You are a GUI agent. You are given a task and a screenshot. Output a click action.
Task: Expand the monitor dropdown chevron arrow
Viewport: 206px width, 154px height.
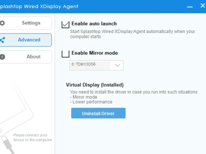tap(117, 65)
